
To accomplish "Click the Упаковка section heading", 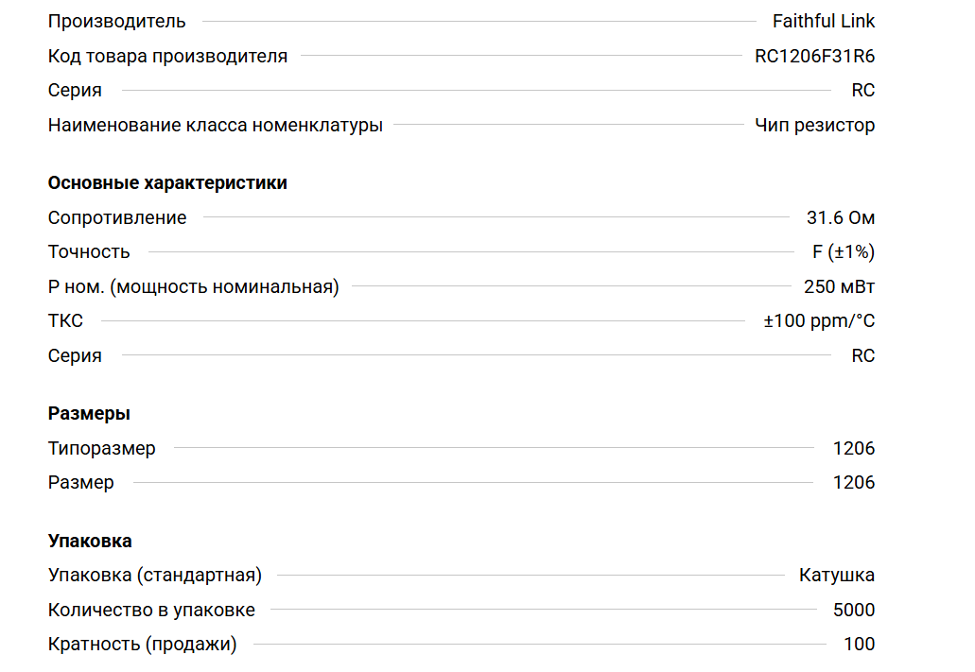I will 90,541.
